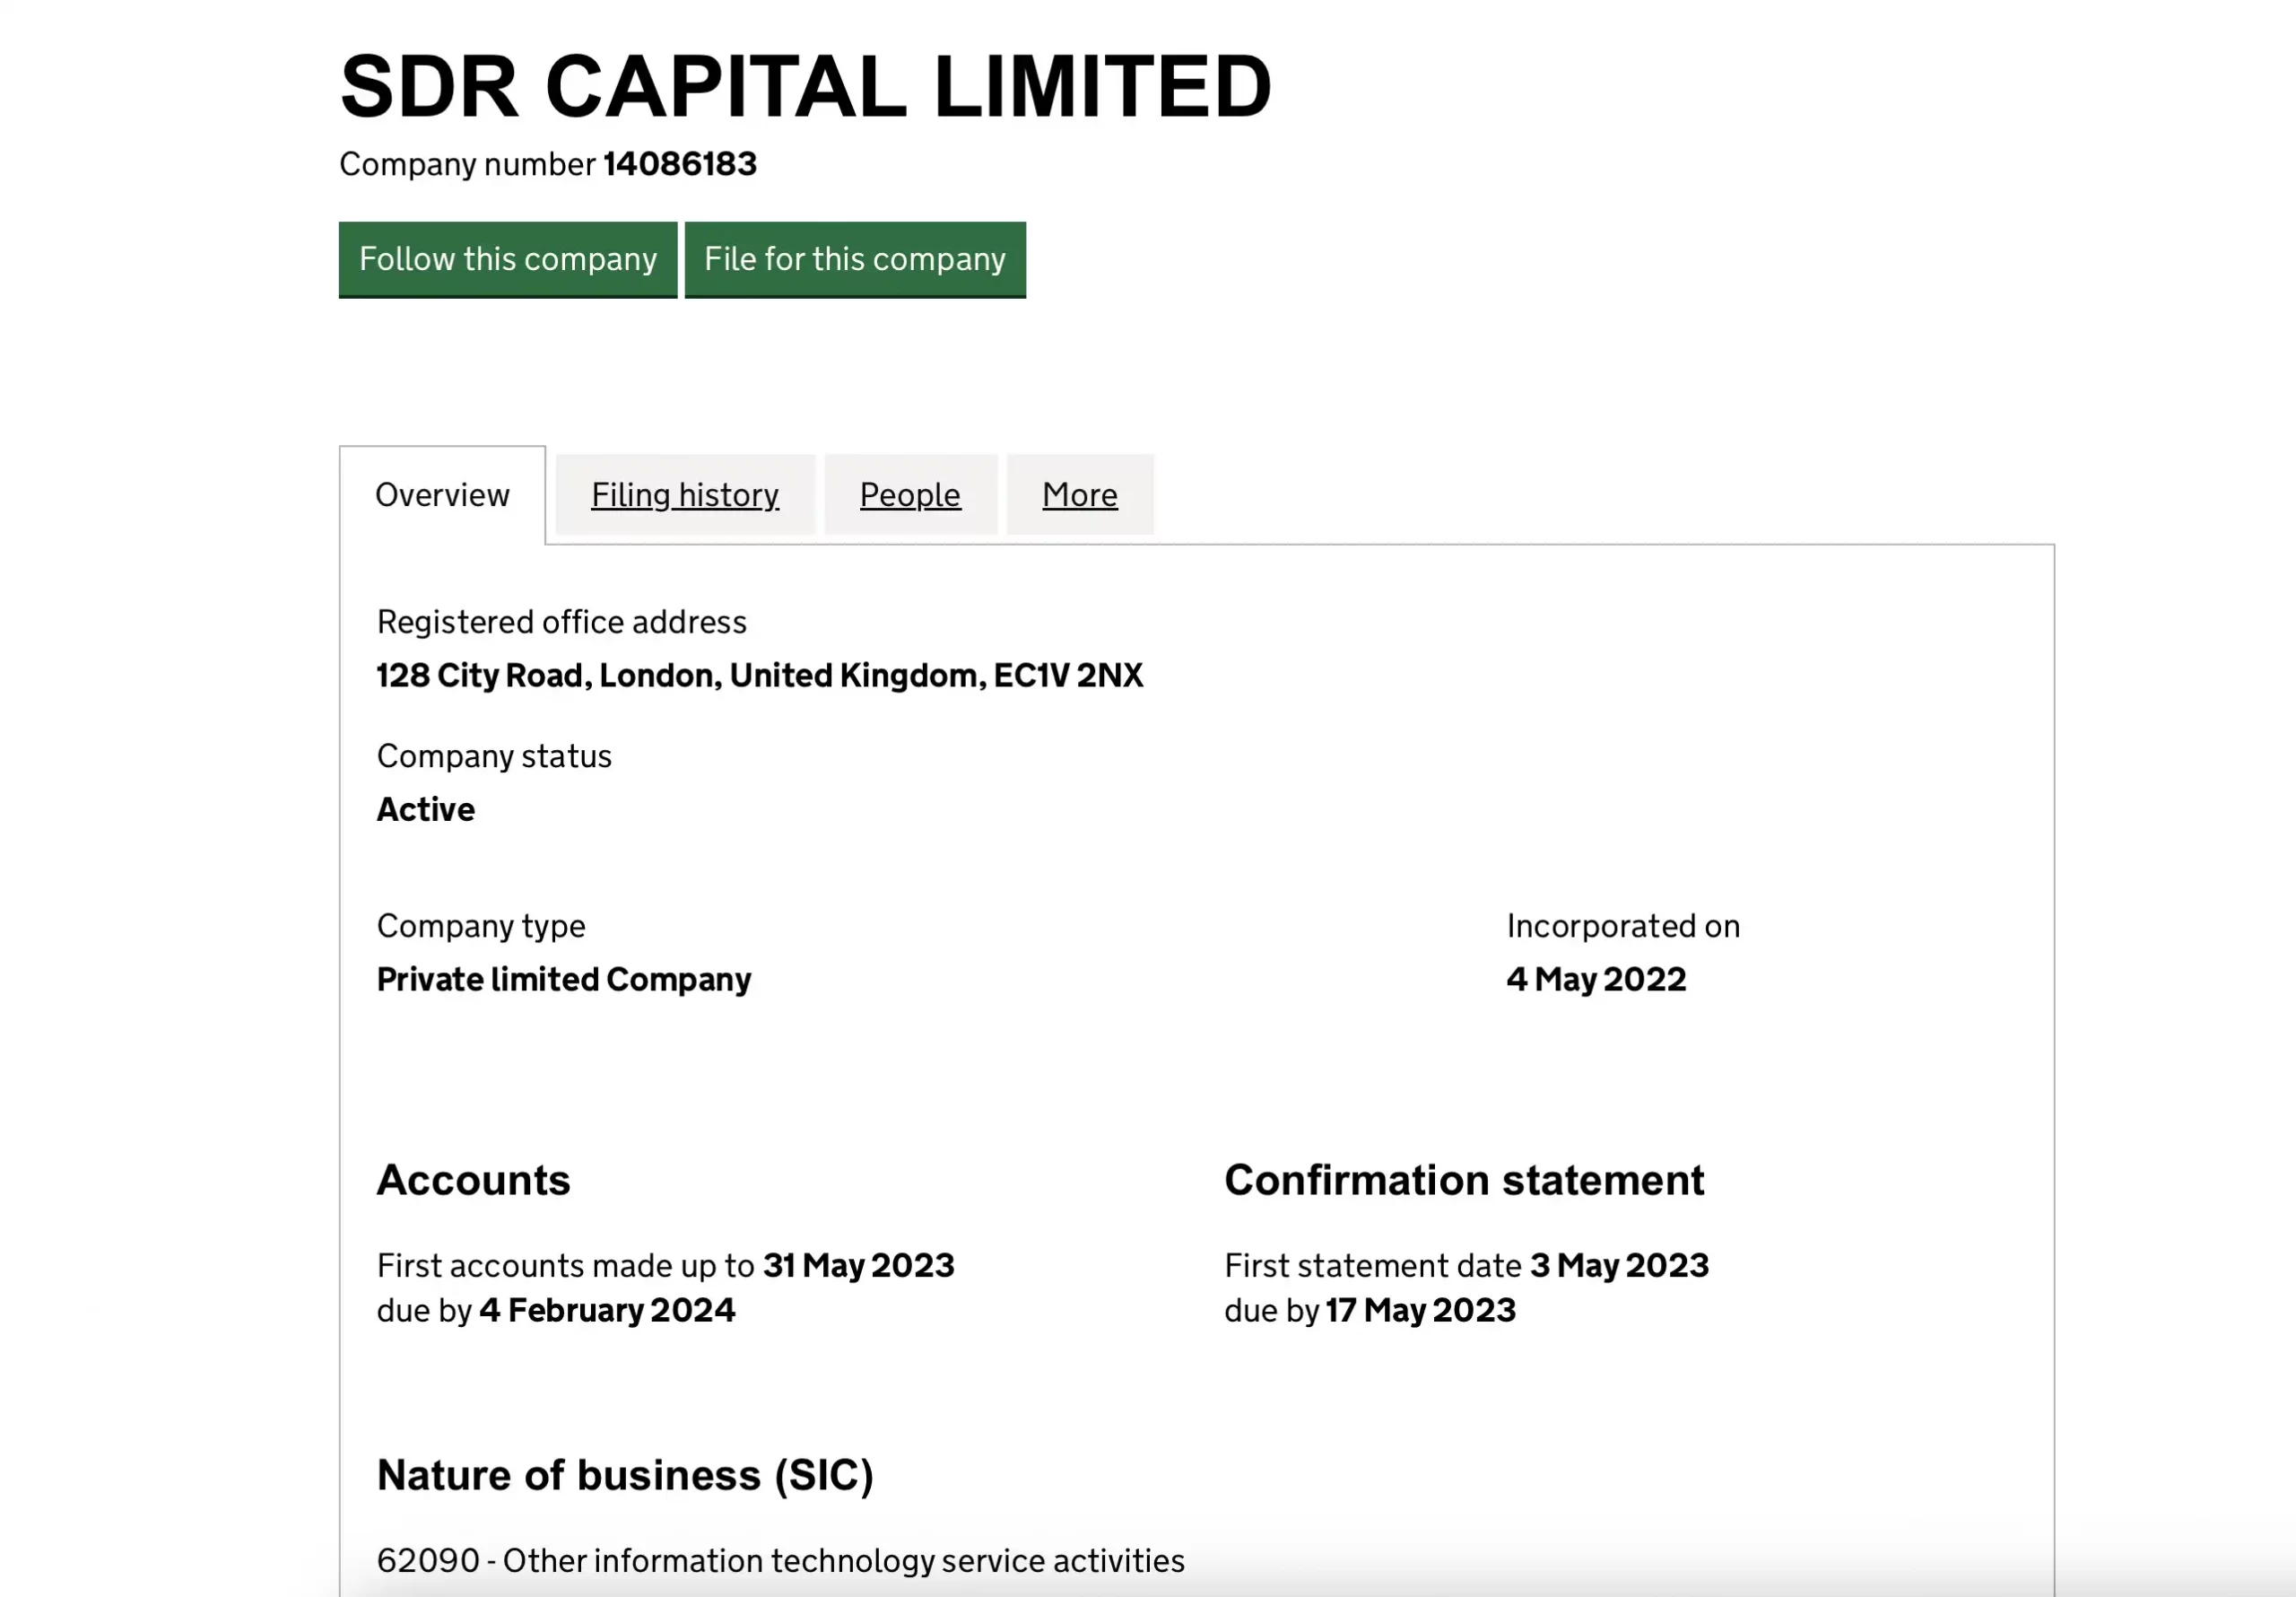
Task: Click the Company status label
Action: click(x=494, y=756)
